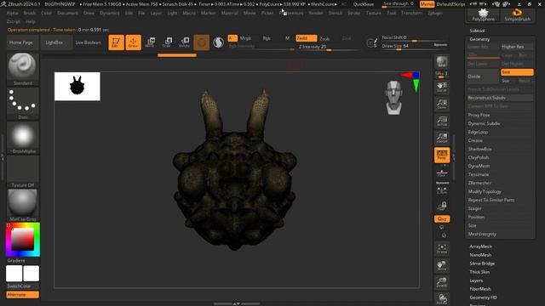Click the L.Sym local symmetry icon
545x306 pixels.
point(442,190)
